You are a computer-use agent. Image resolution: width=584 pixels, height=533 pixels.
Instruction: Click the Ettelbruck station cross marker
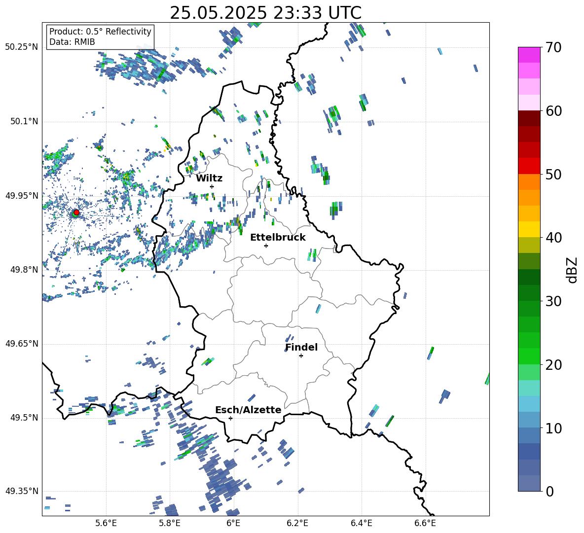(266, 246)
